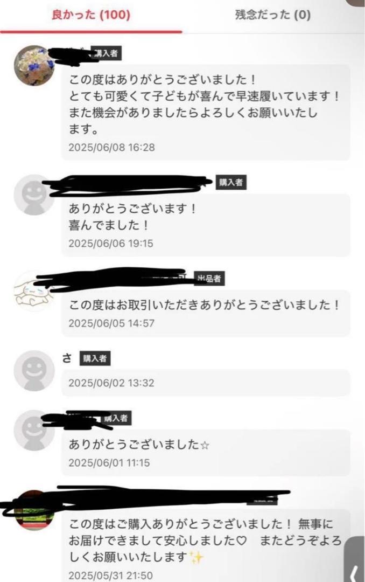Viewport: 365px width, 582px height.
Task: Open the white puppy character avatar
Action: pyautogui.click(x=34, y=292)
